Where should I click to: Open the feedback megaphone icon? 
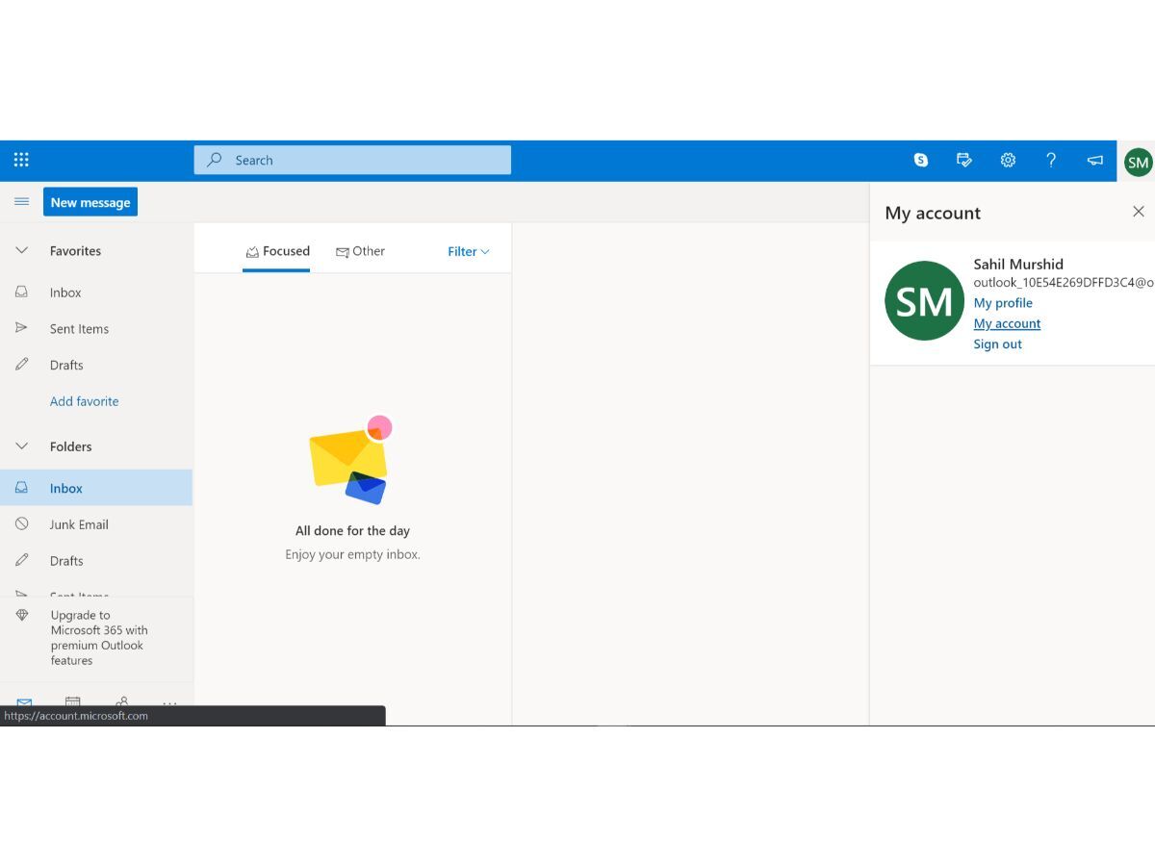(x=1095, y=160)
